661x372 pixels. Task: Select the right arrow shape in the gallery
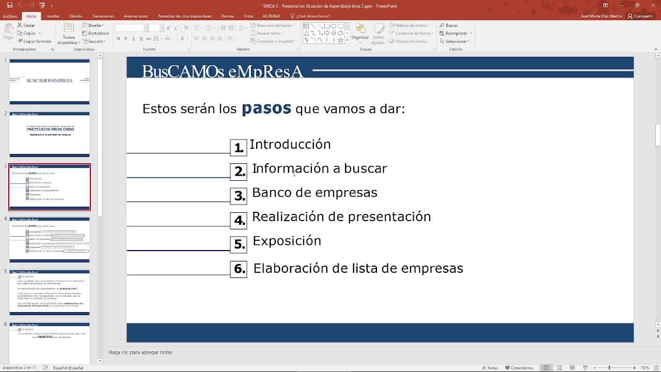pyautogui.click(x=327, y=33)
